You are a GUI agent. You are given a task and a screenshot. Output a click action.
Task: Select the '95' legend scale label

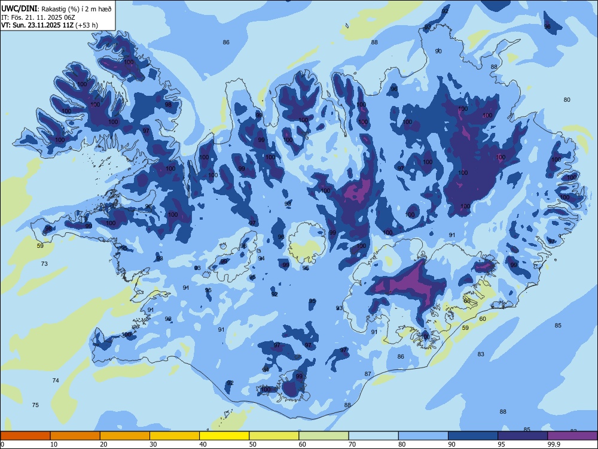coord(502,444)
